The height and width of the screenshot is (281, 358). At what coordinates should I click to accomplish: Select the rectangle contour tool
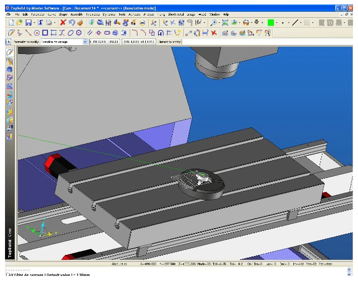46,33
